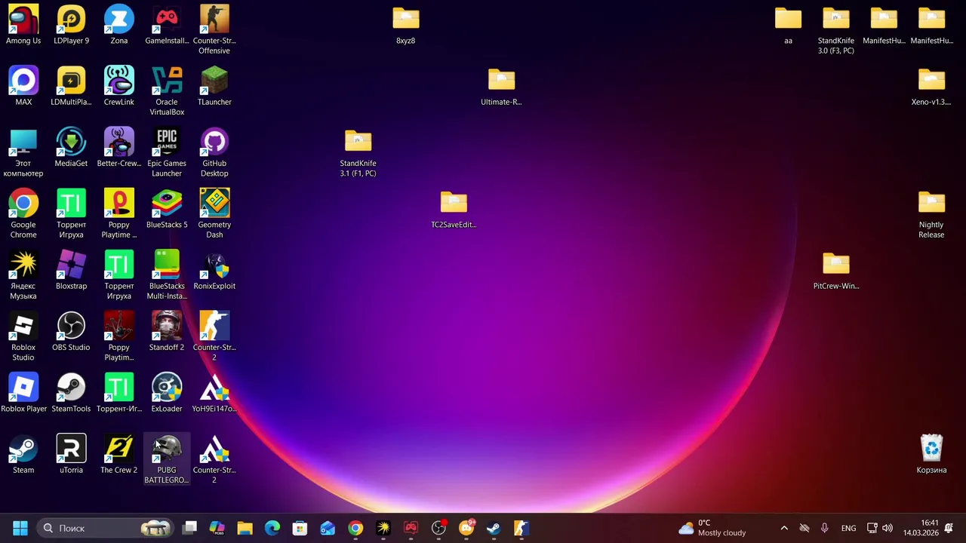966x543 pixels.
Task: Click the StandKnife 3.0 (F3, PC) folder
Action: point(836,30)
